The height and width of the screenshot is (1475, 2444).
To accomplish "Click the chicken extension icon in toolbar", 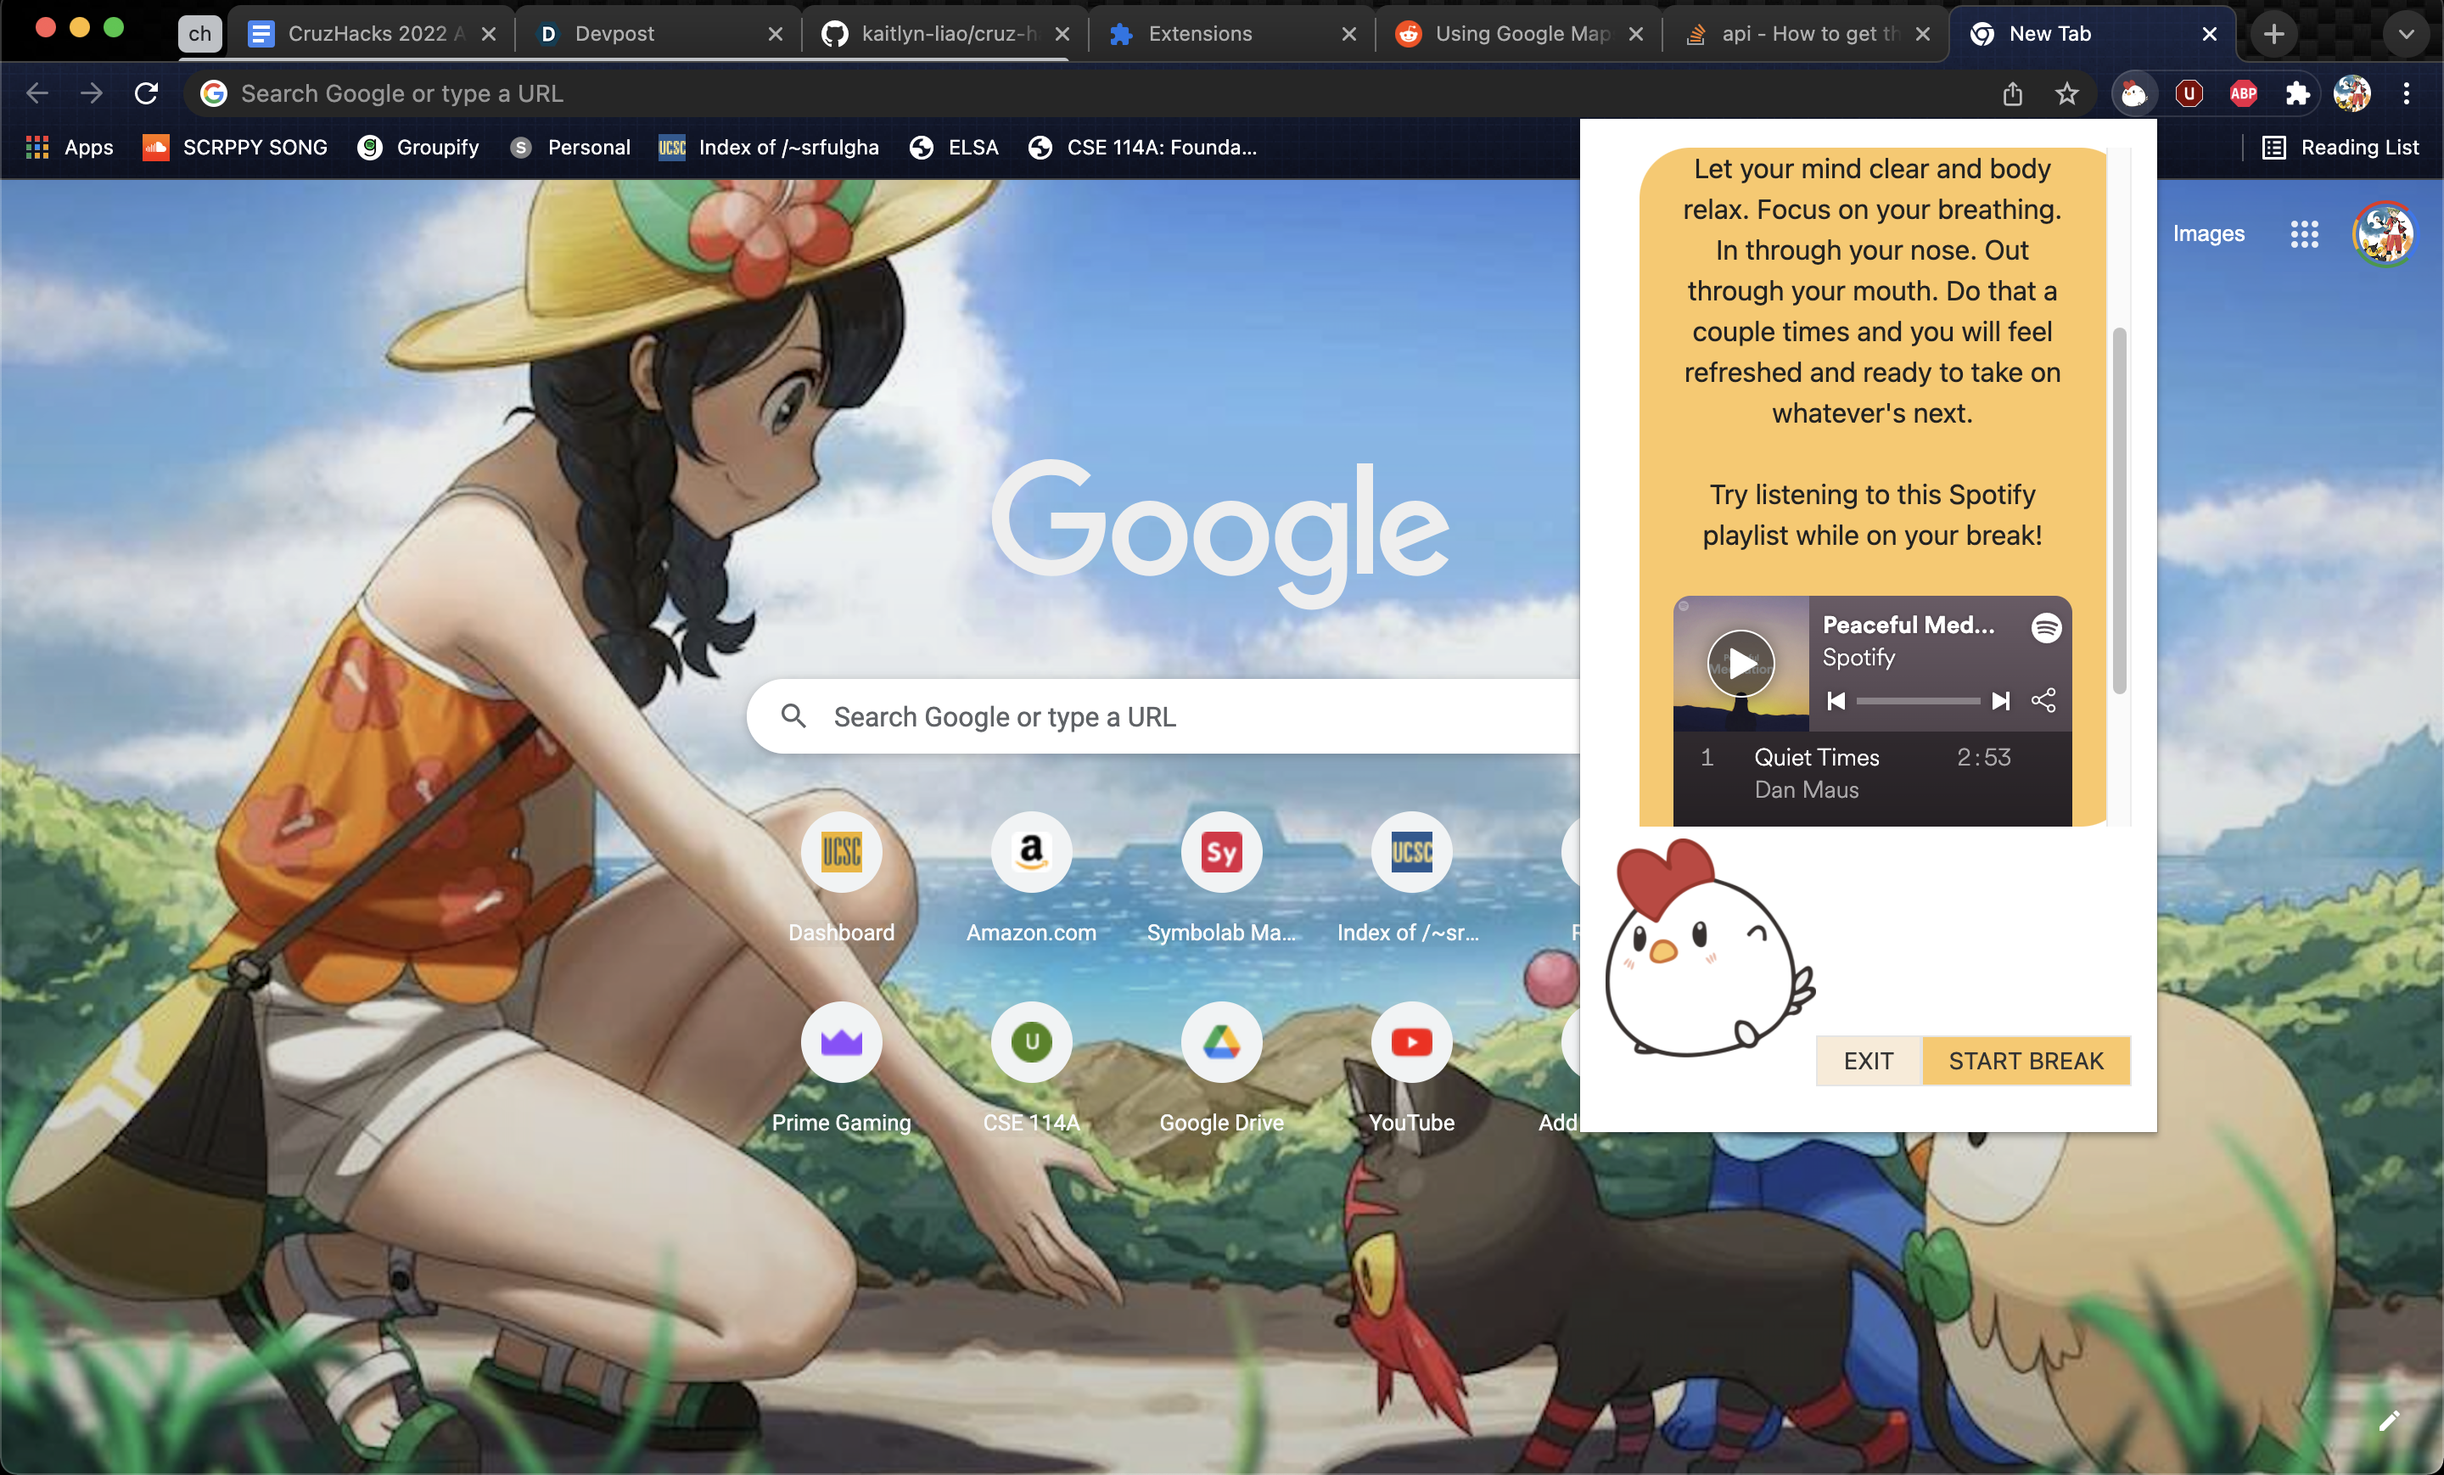I will coord(2133,94).
